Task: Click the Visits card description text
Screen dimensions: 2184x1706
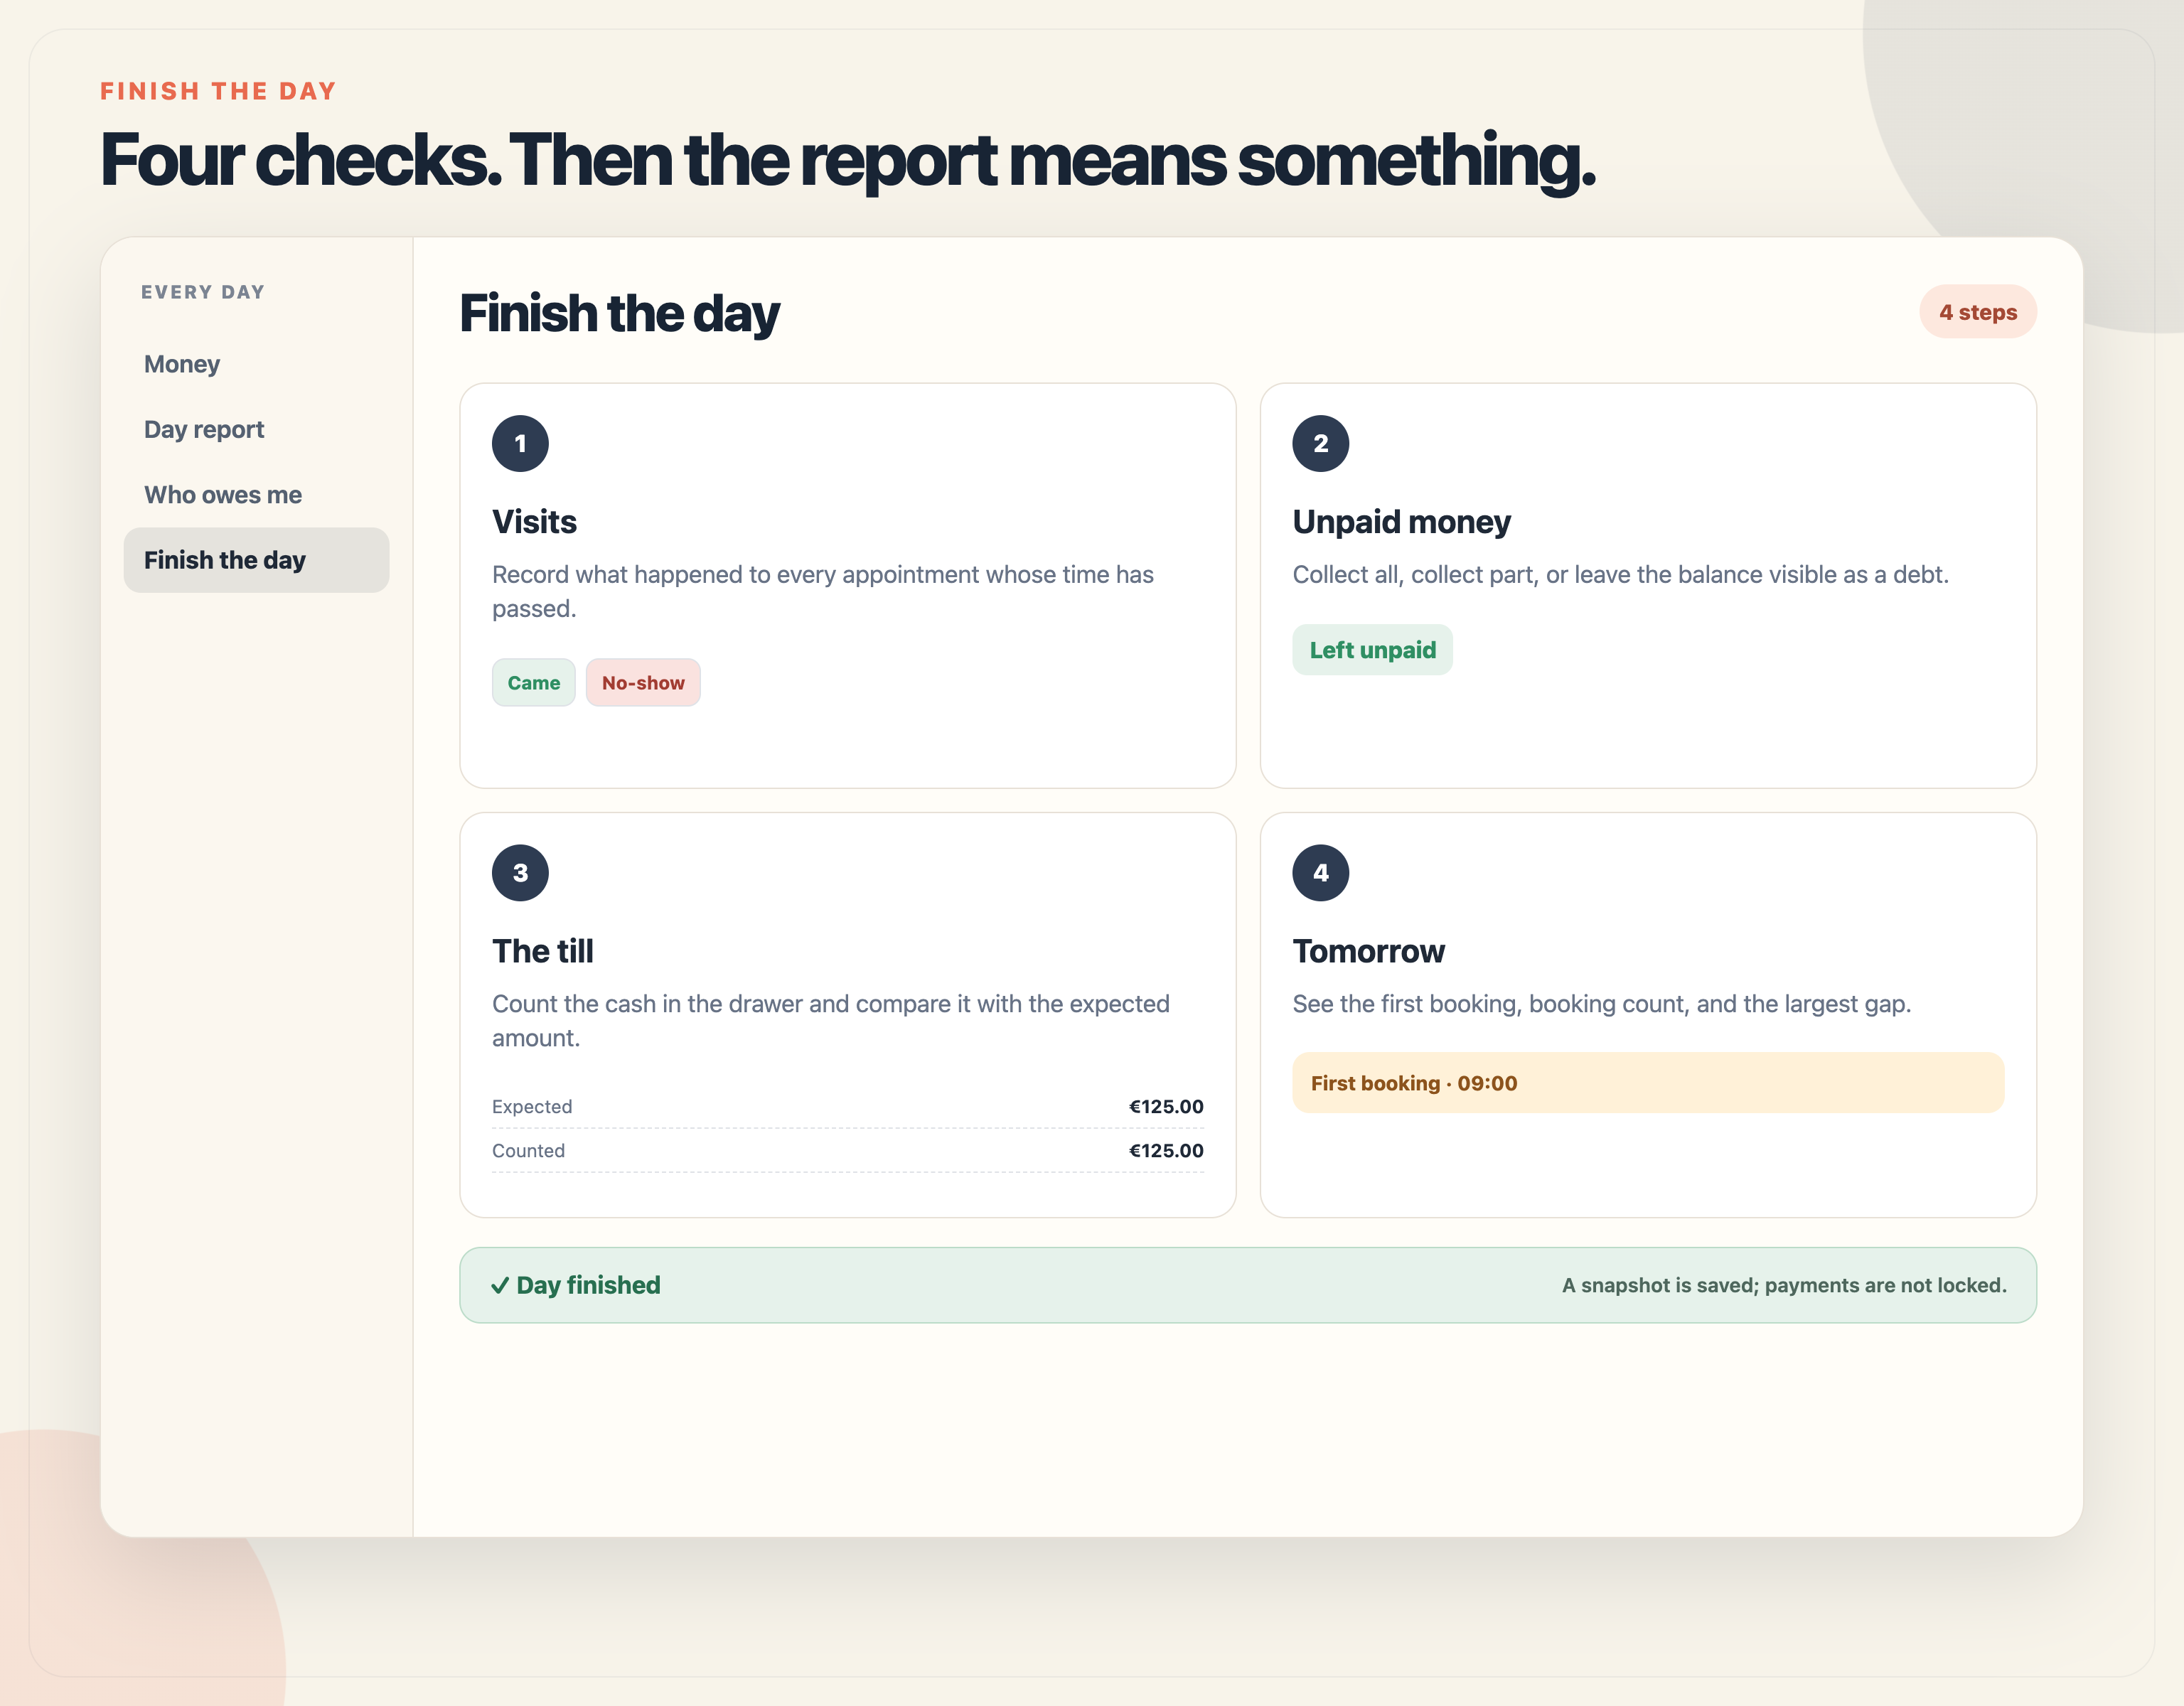Action: 823,591
